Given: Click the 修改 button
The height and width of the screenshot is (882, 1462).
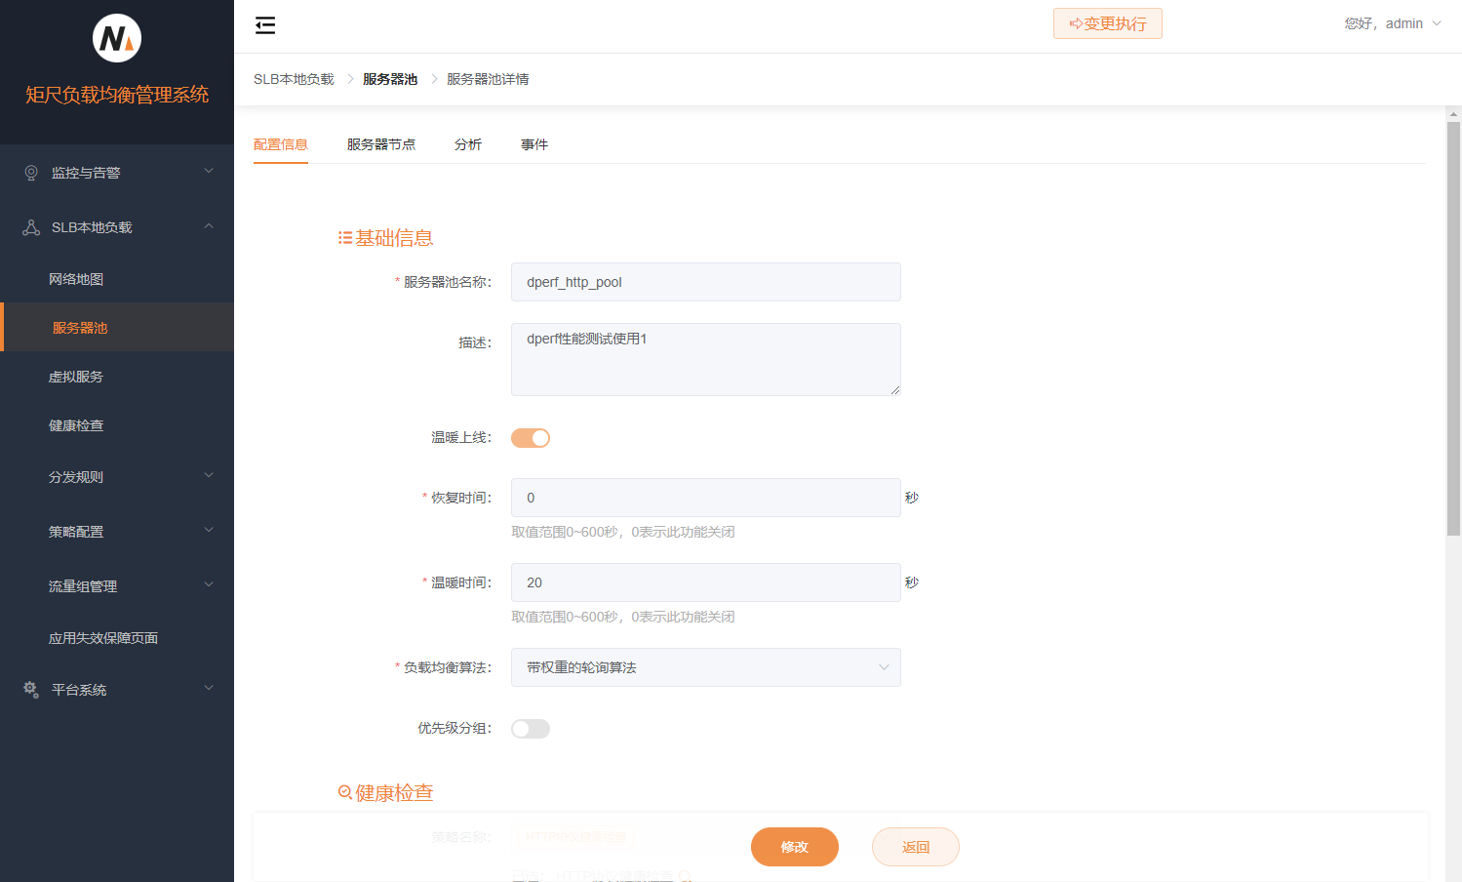Looking at the screenshot, I should pos(794,847).
